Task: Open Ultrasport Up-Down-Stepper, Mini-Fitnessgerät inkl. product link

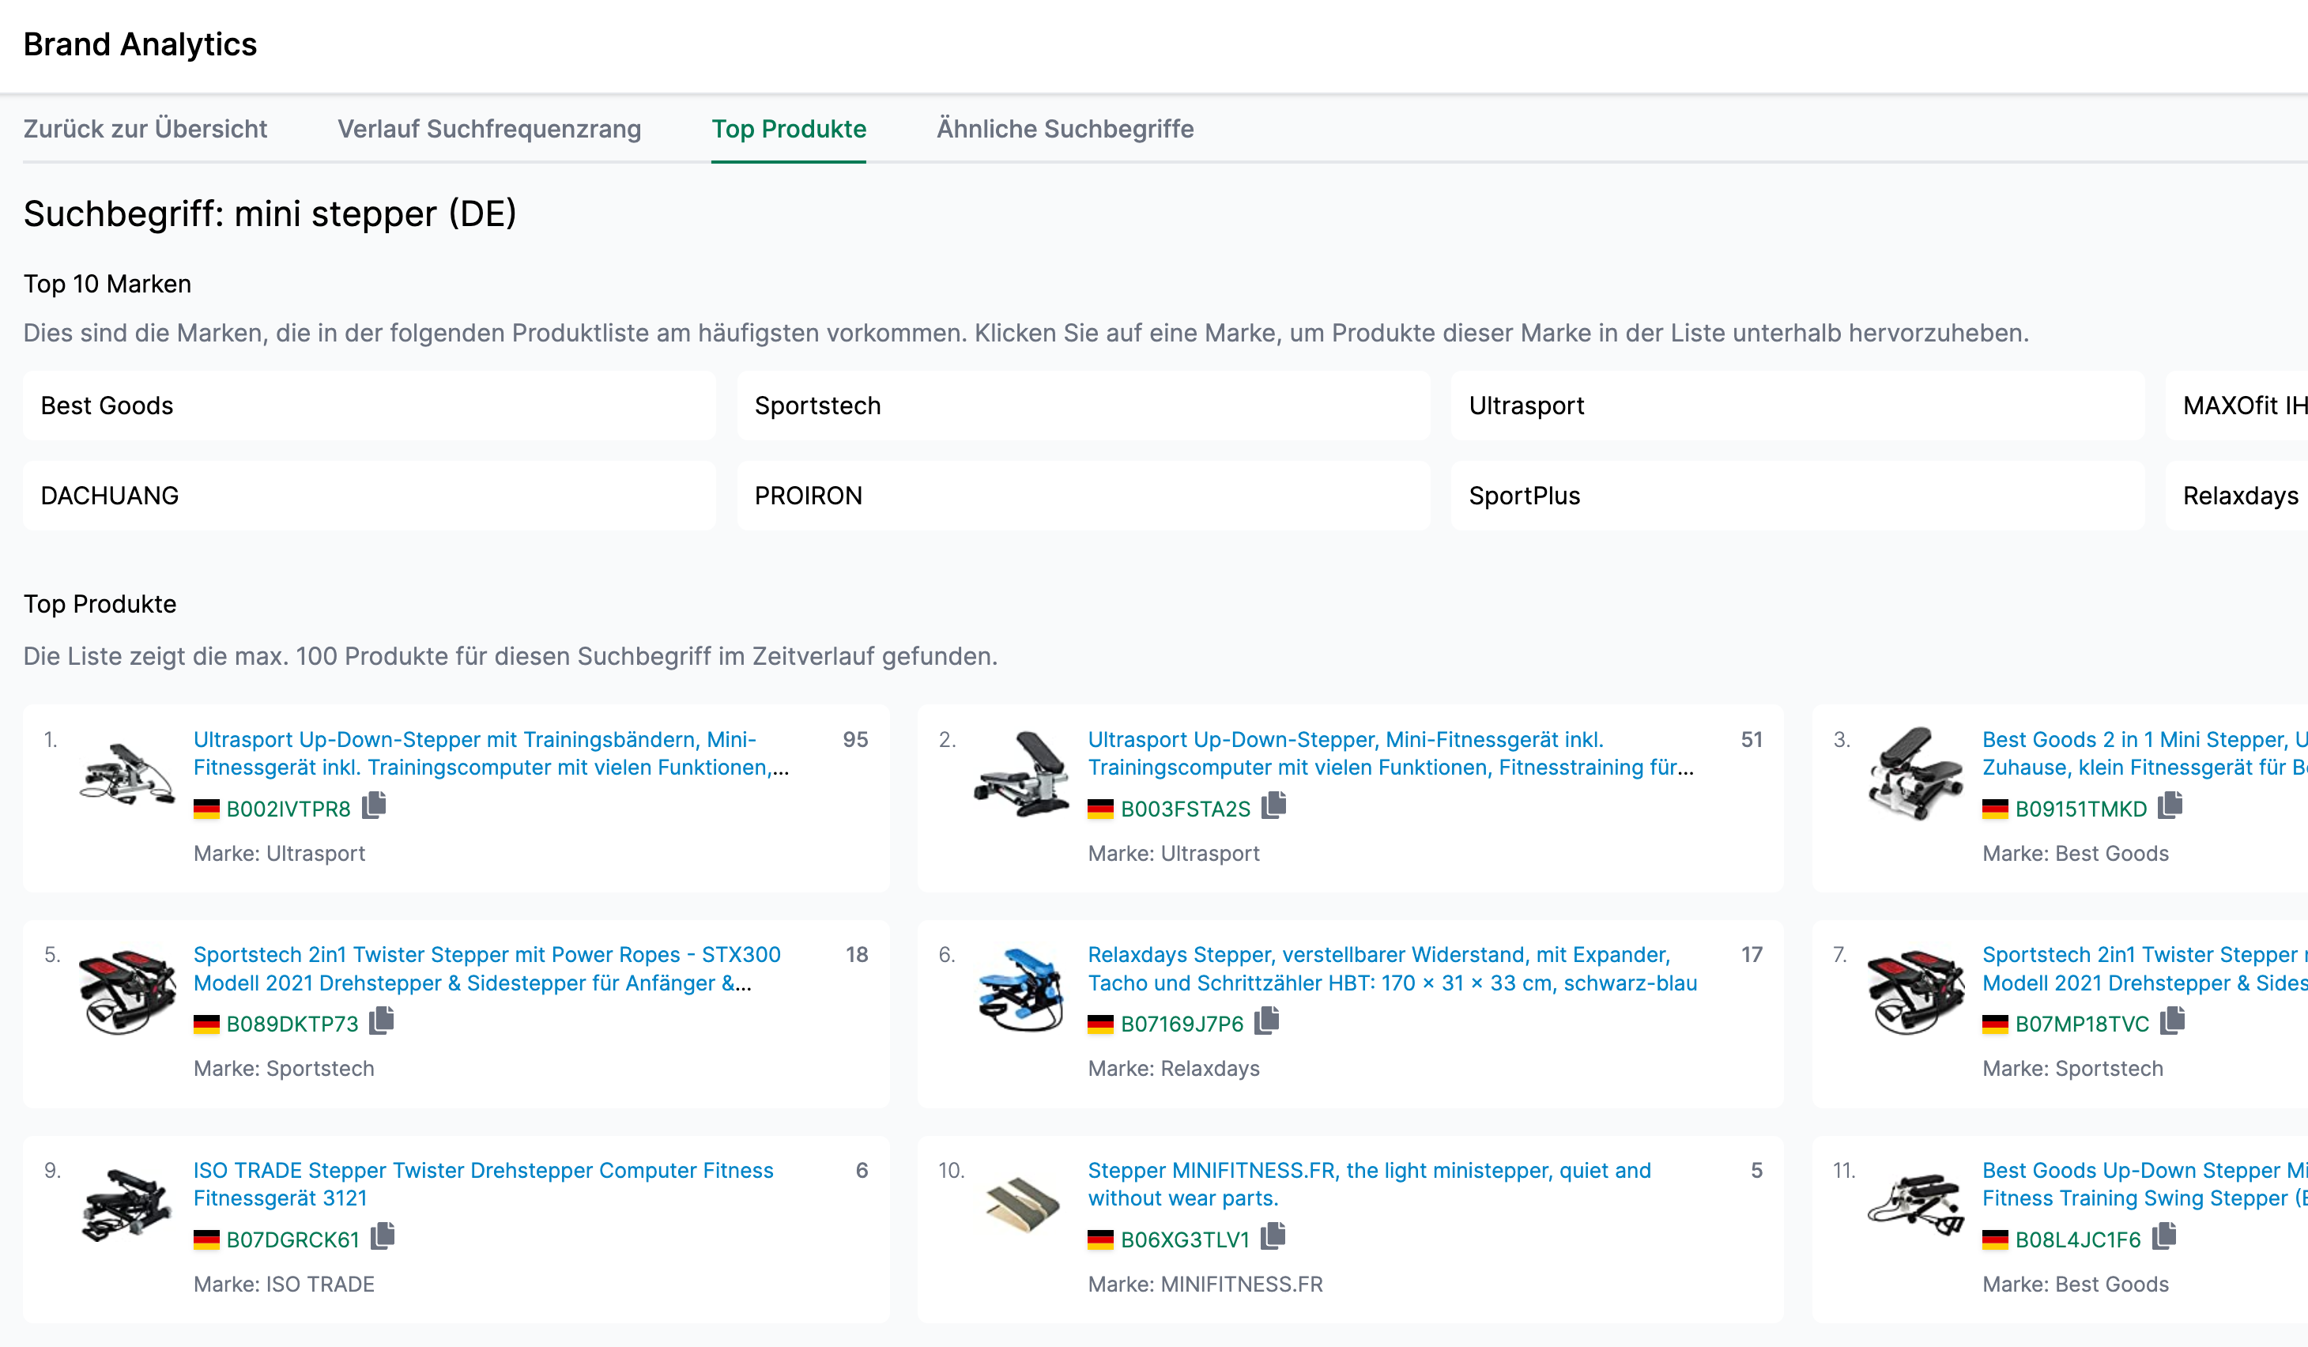Action: pyautogui.click(x=1390, y=753)
